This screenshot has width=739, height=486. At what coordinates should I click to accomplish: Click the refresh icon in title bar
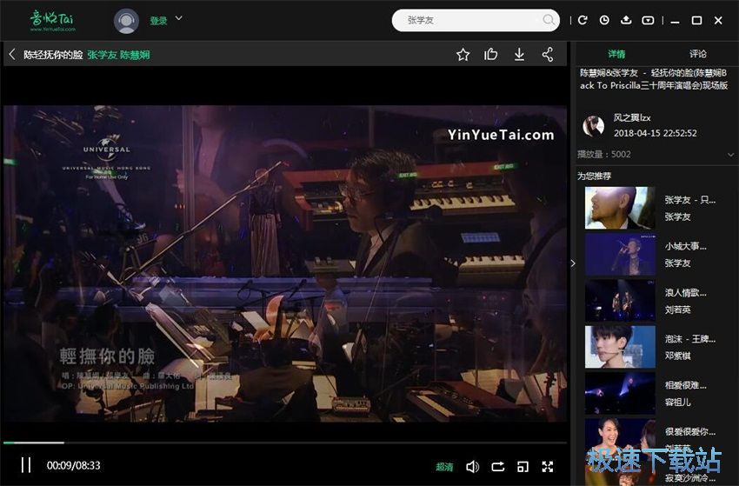583,20
